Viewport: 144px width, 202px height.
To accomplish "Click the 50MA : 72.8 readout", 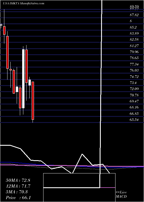I will 18,180.
